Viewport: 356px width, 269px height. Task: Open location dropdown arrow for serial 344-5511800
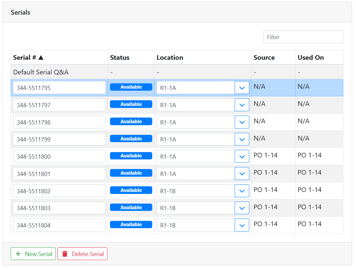pos(242,156)
